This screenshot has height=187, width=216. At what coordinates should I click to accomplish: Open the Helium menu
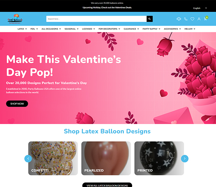click(190, 29)
